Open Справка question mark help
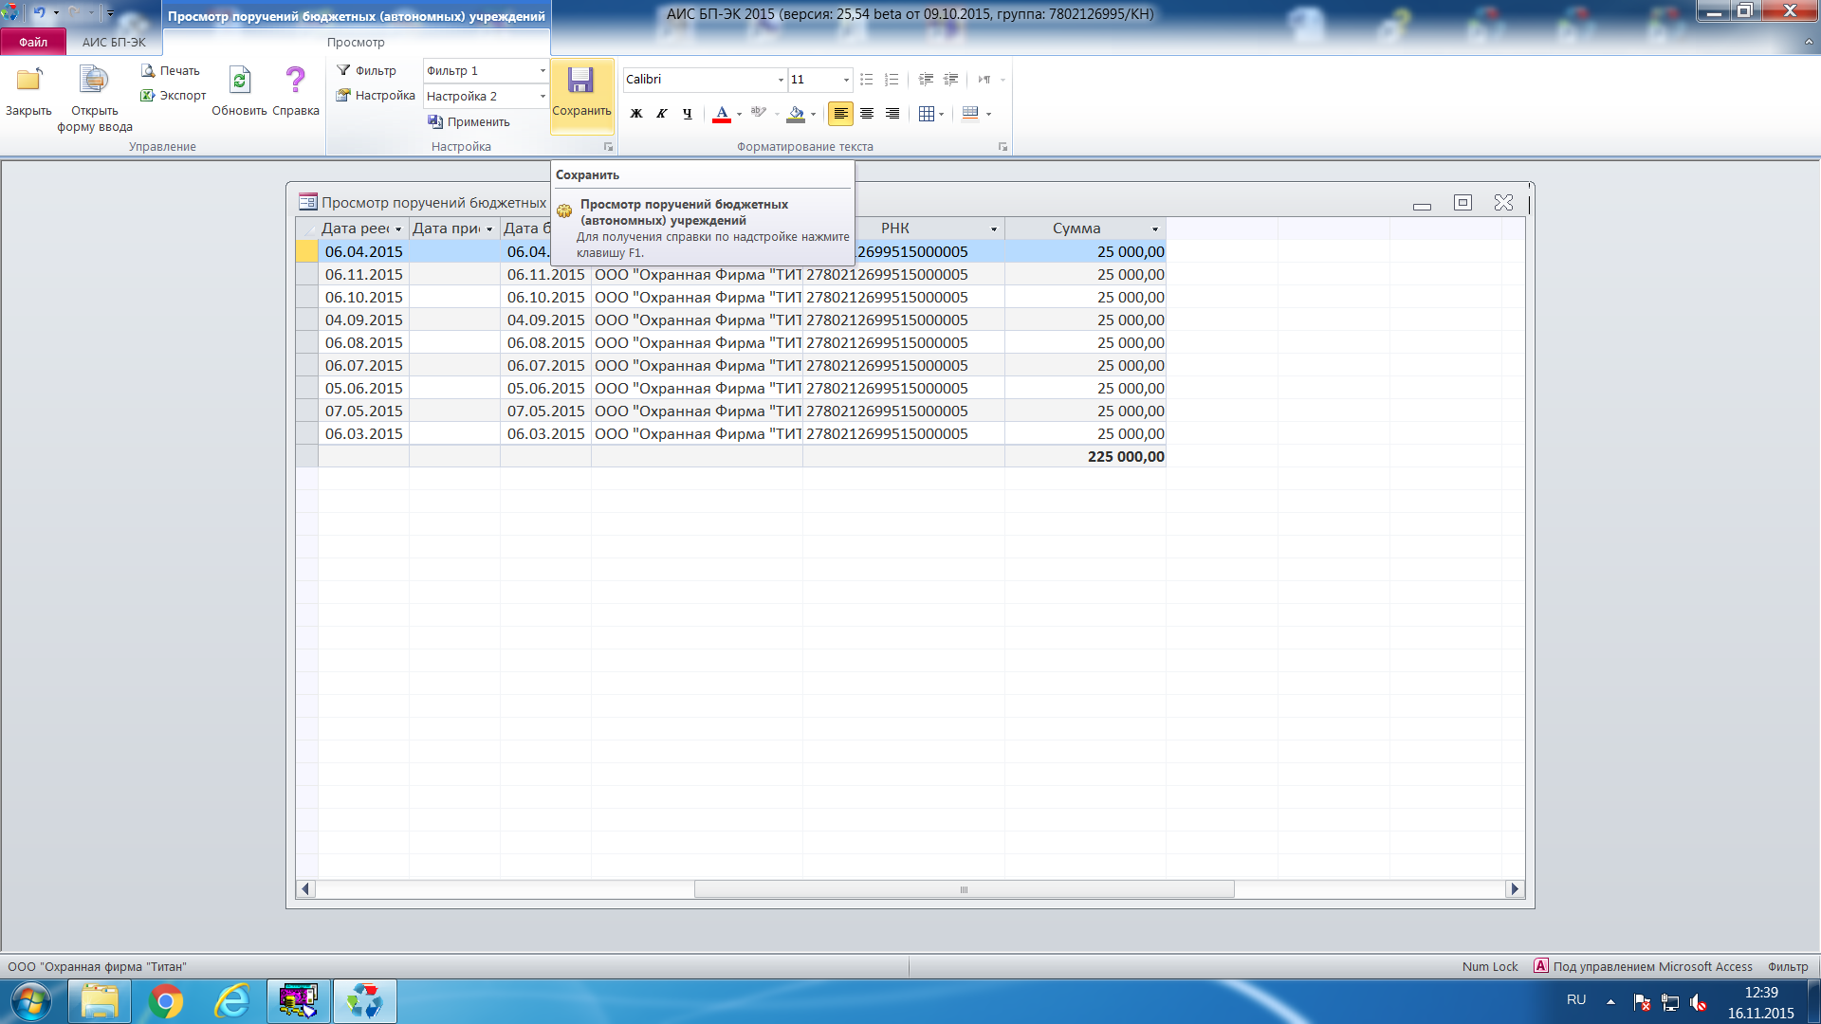 click(295, 82)
